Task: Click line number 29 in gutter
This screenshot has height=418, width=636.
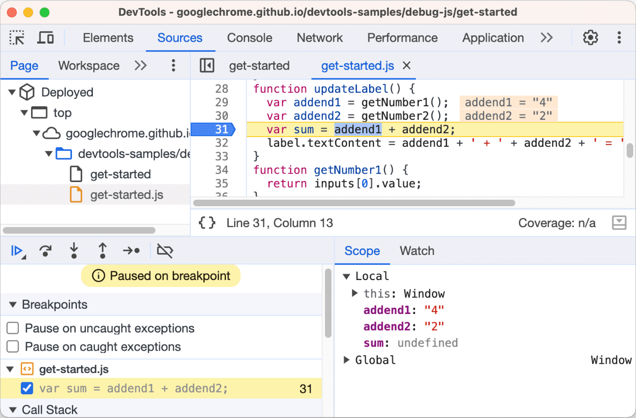Action: coord(222,103)
